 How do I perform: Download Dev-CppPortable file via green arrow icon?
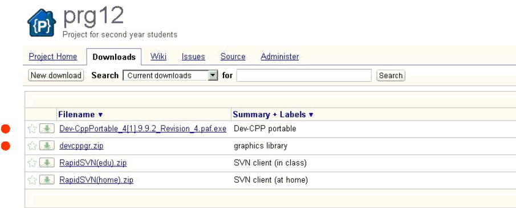click(x=47, y=128)
